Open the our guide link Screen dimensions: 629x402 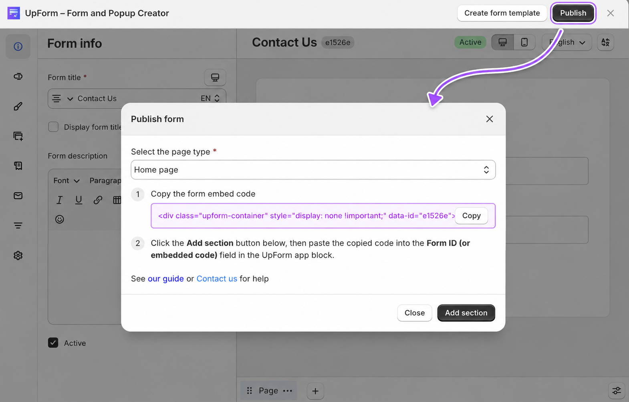point(166,279)
